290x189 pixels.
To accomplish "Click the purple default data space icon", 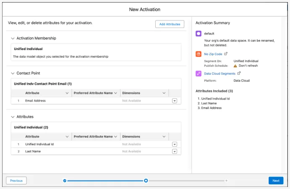I will click(x=199, y=34).
